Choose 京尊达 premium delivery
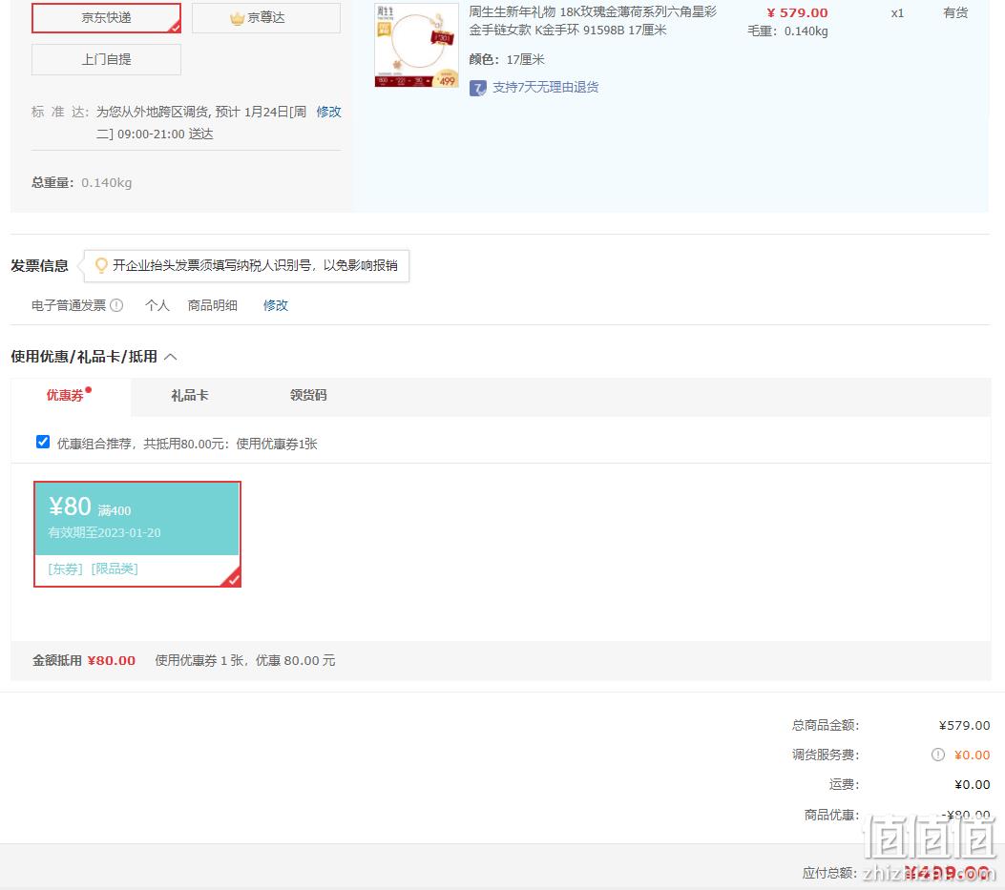Image resolution: width=1005 pixels, height=890 pixels. pos(266,18)
